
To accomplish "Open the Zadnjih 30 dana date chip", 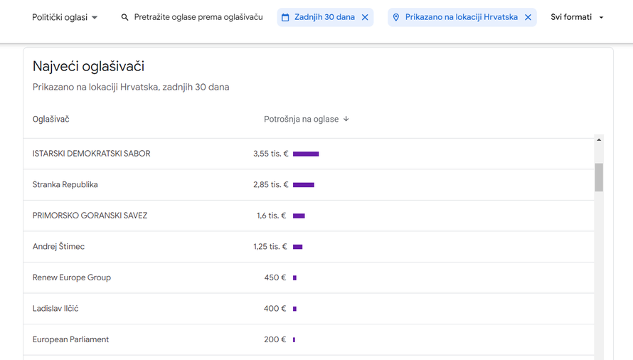I will 324,17.
